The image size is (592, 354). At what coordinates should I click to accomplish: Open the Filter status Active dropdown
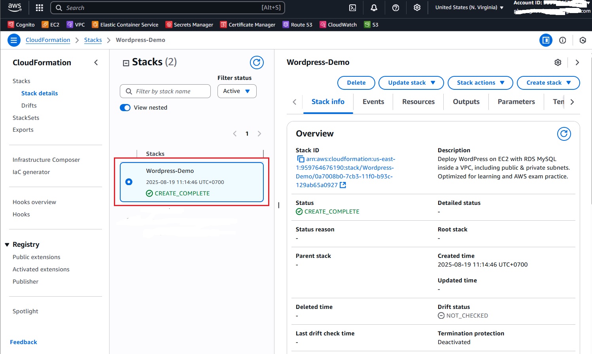(236, 91)
